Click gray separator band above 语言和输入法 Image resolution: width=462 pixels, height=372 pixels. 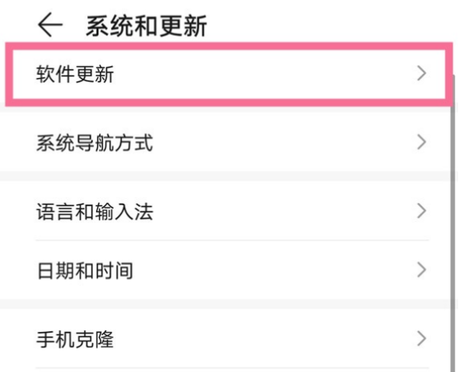225,176
